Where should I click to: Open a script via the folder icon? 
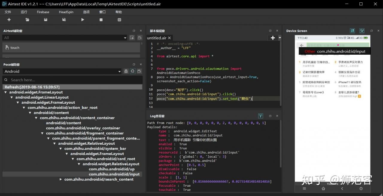28,20
